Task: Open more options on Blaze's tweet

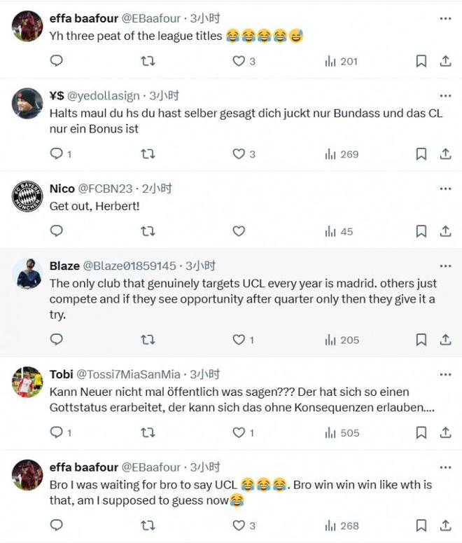Action: [x=445, y=266]
